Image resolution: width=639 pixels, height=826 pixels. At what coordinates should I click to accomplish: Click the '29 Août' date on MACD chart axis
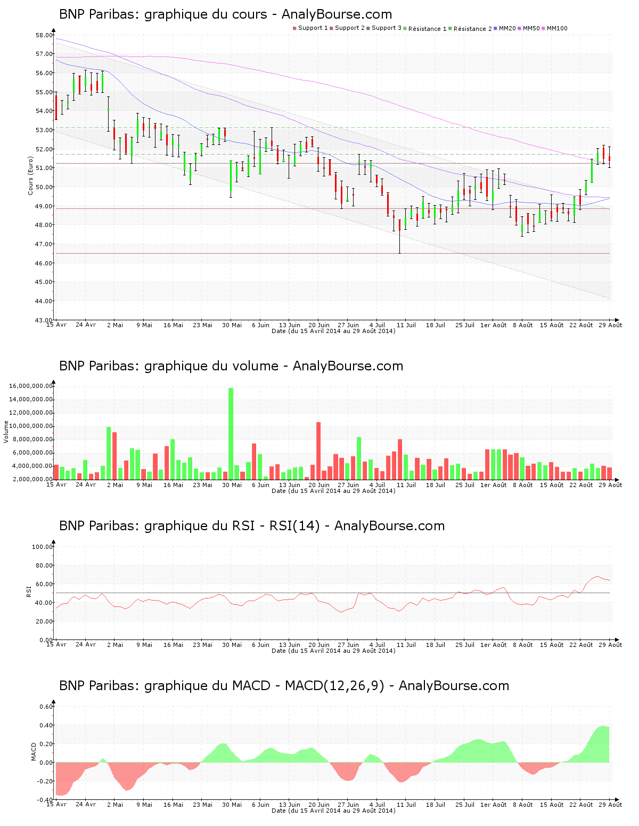coord(610,805)
